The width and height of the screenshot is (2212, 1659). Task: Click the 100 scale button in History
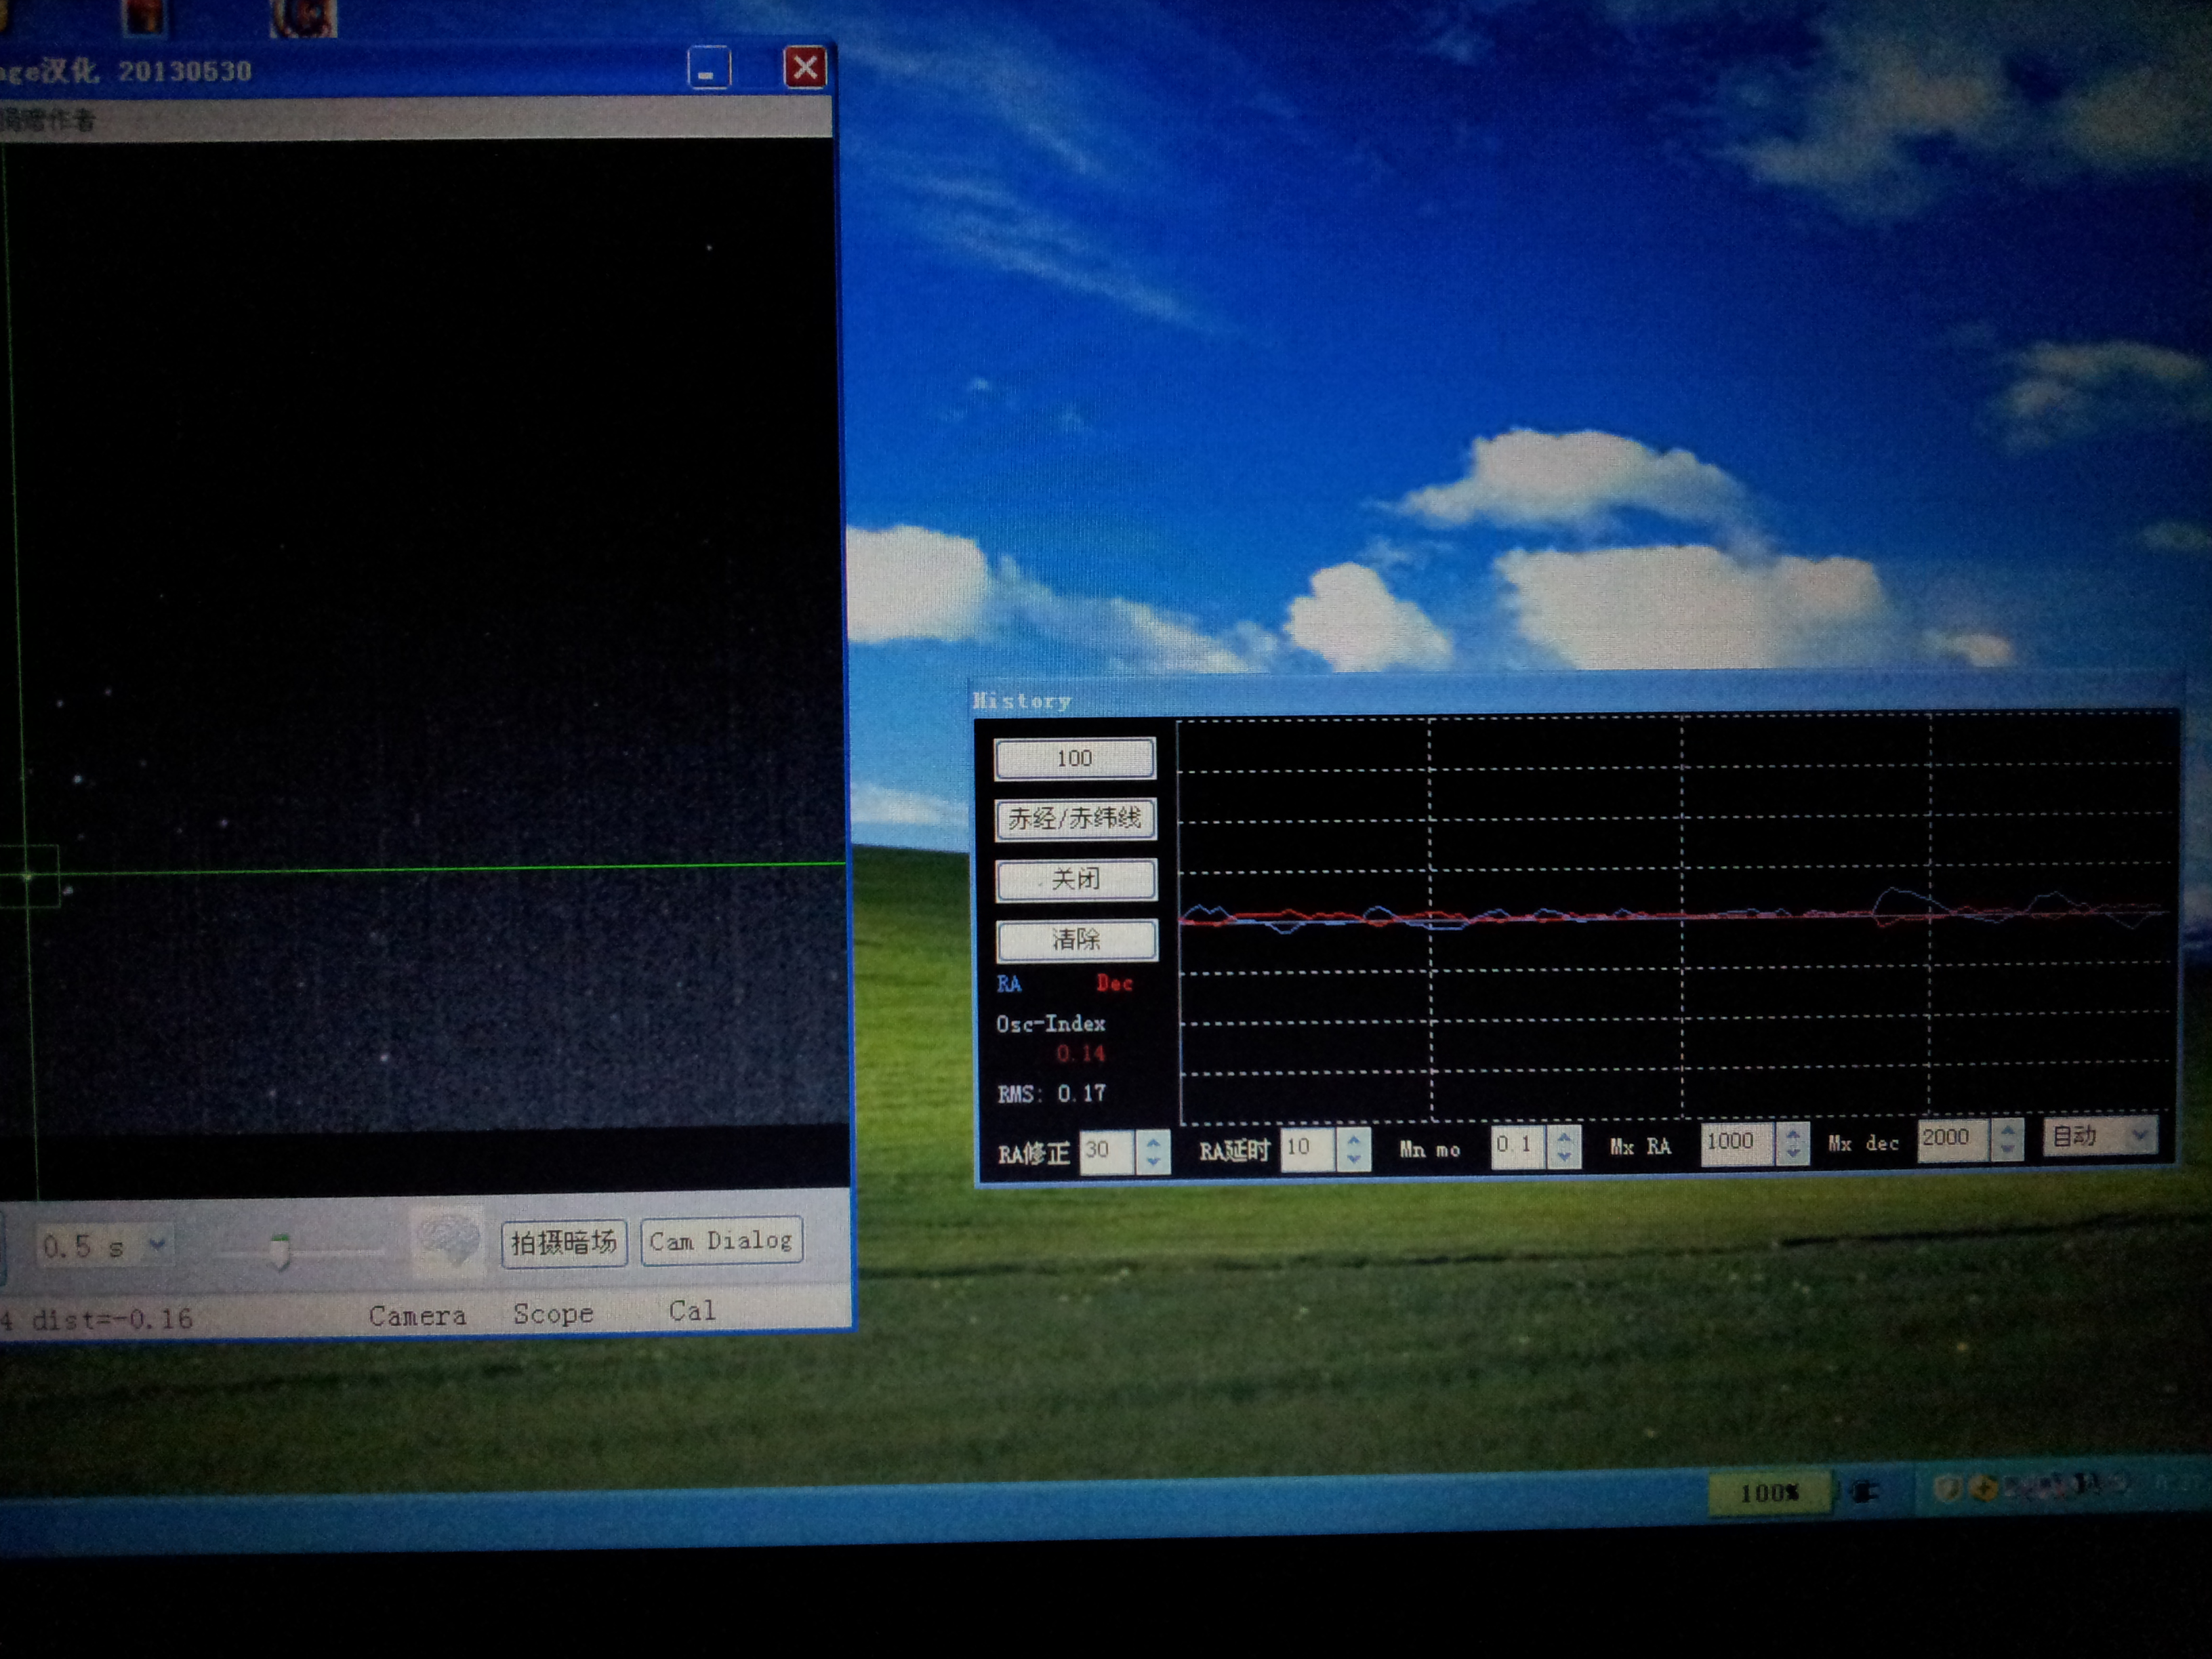coord(1075,758)
